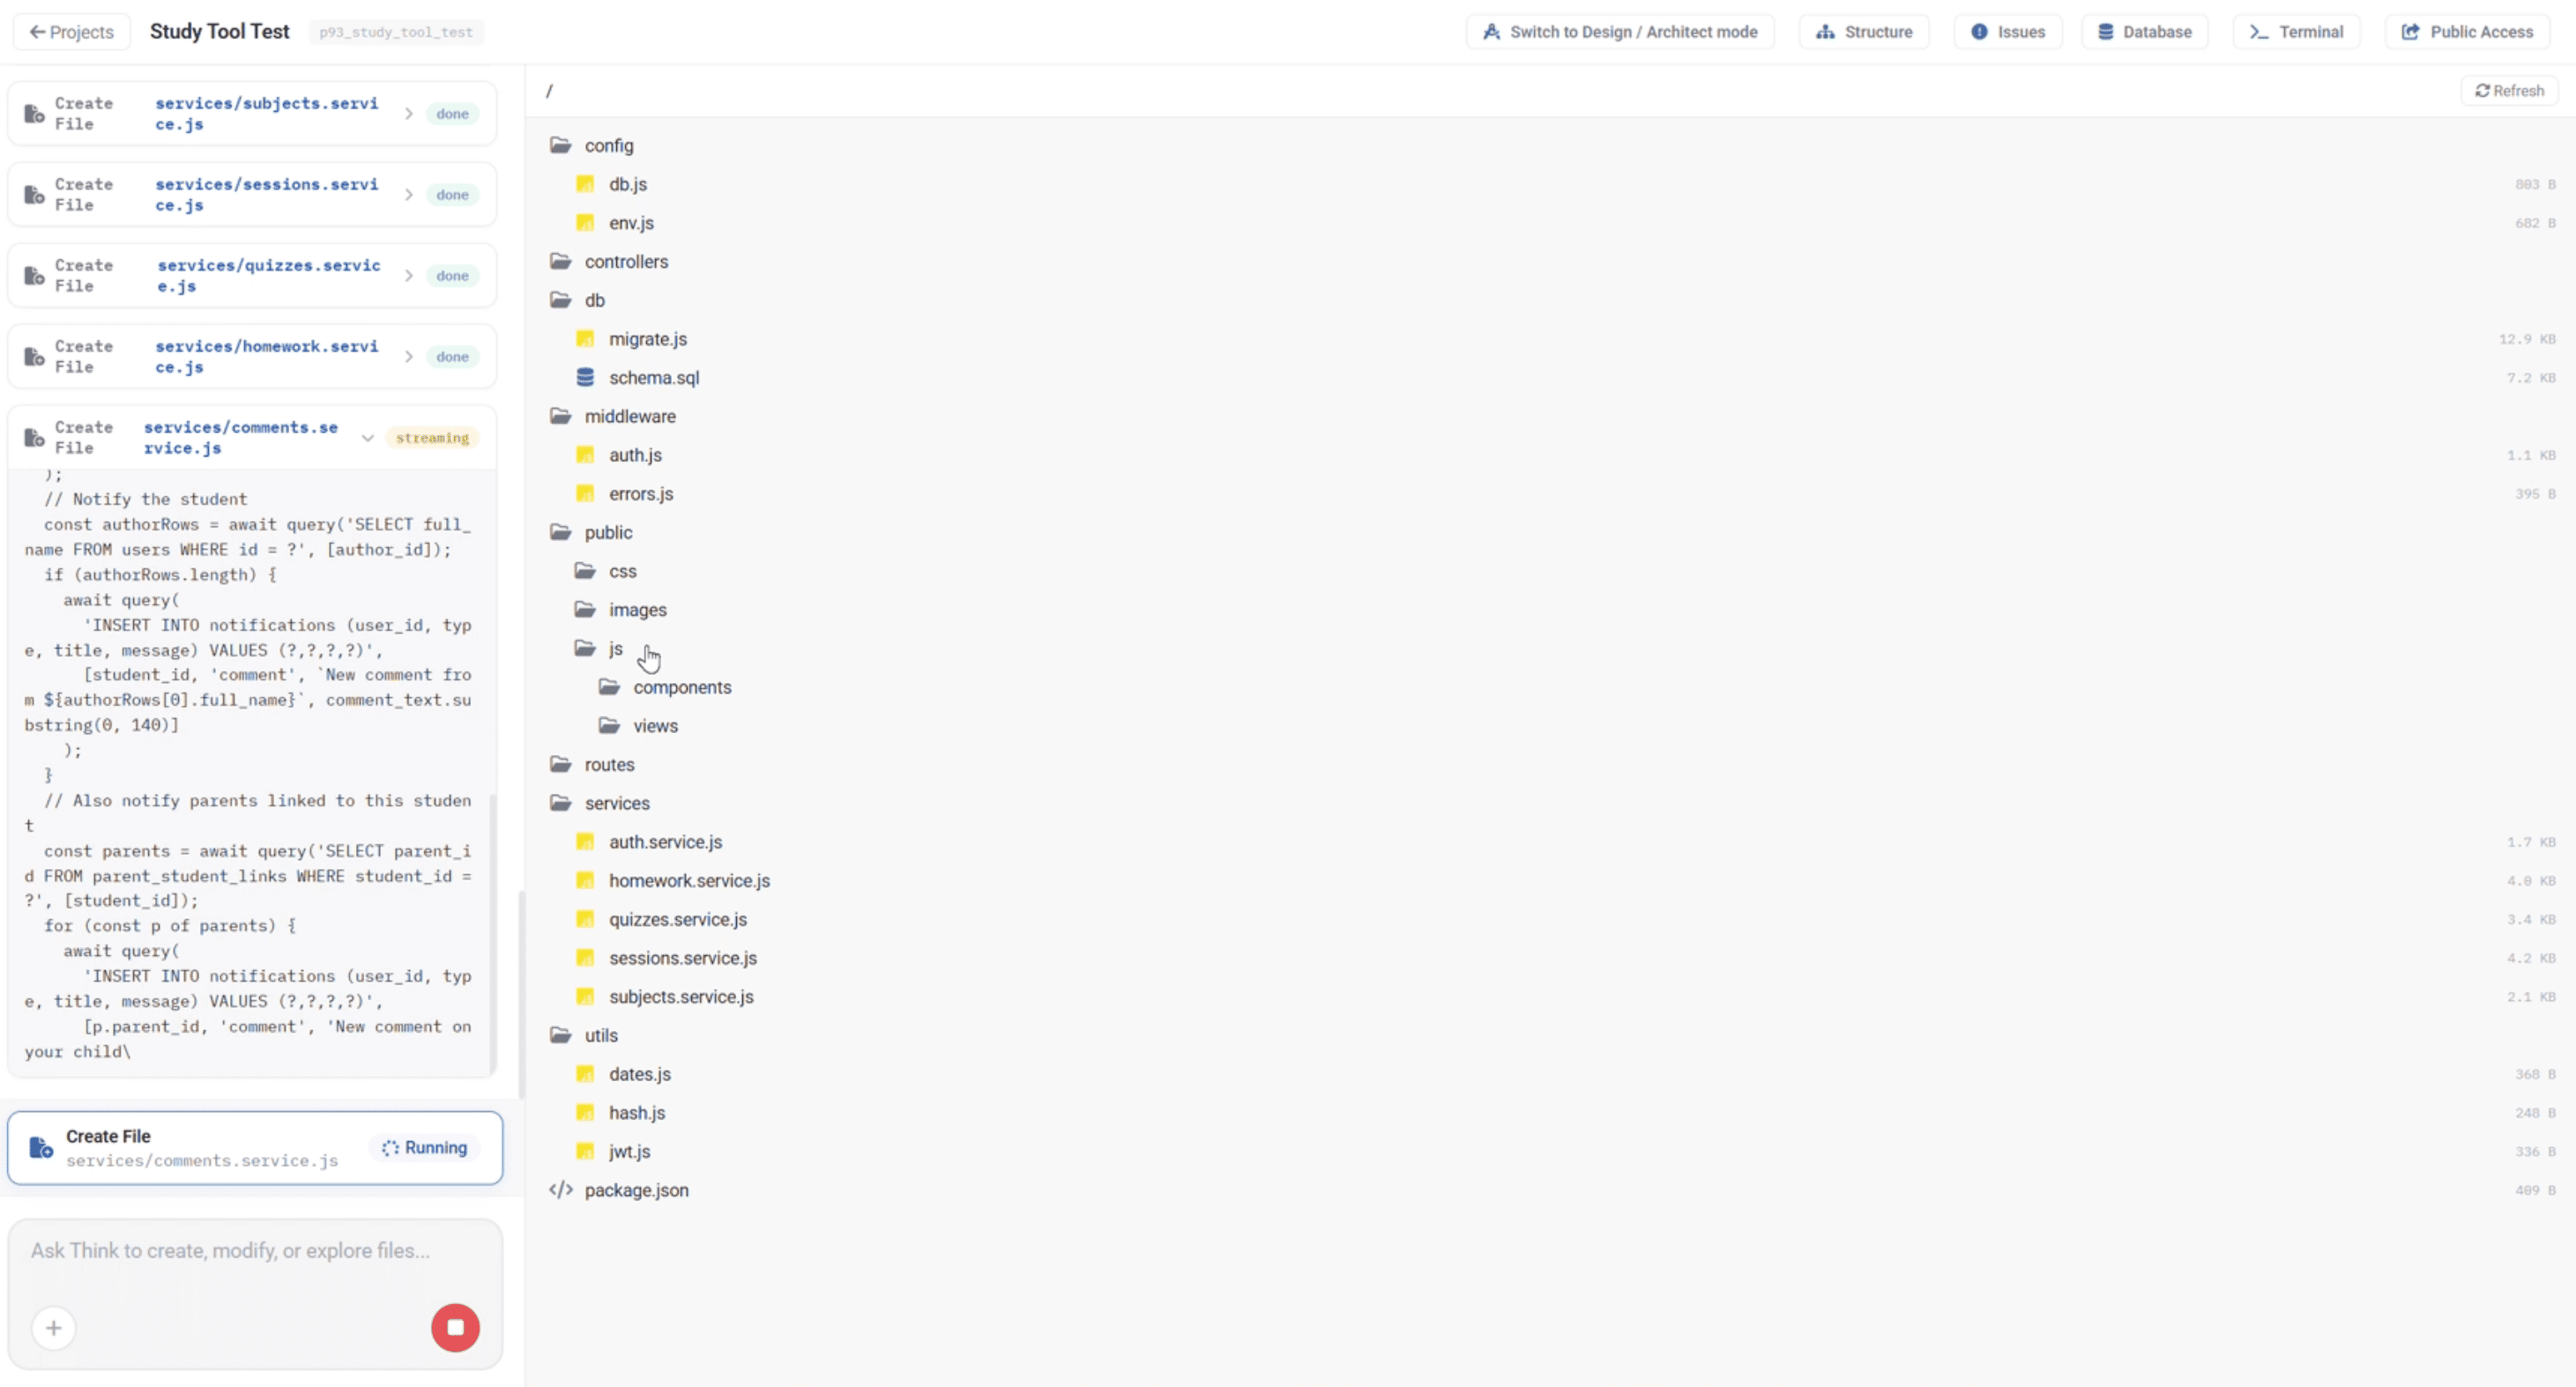Click the p93_study_tool_test project tag
2576x1387 pixels.
pyautogui.click(x=396, y=32)
